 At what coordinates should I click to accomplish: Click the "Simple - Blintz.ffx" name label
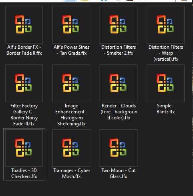pyautogui.click(x=166, y=109)
